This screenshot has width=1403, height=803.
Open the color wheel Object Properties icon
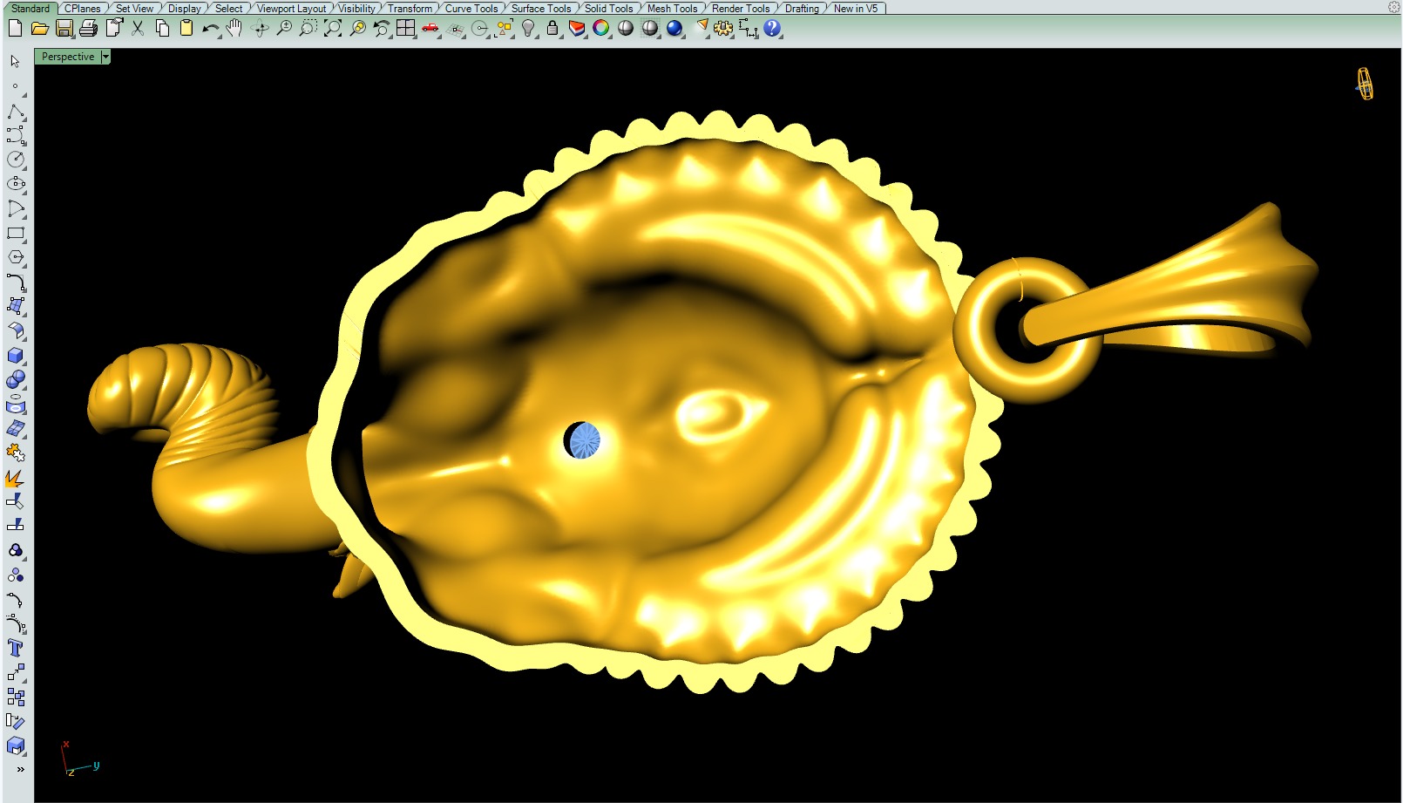(x=601, y=28)
